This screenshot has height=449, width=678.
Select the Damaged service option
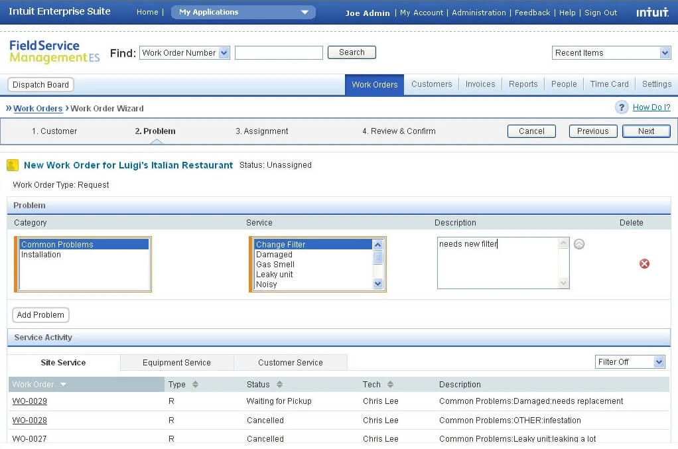(x=313, y=255)
